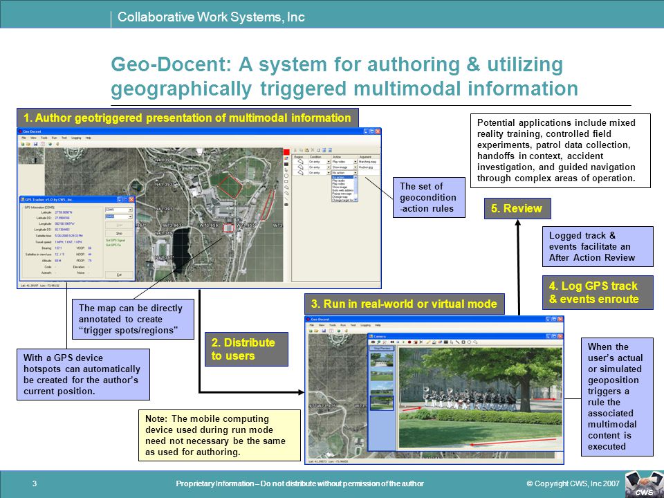Click the multicolor palette icon below the red swatch

[286, 158]
